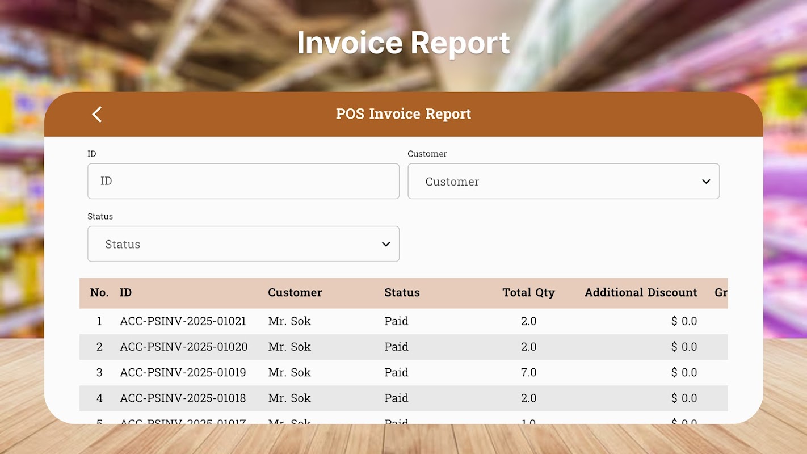Open the Customer filter dropdown
This screenshot has width=807, height=454.
[564, 181]
